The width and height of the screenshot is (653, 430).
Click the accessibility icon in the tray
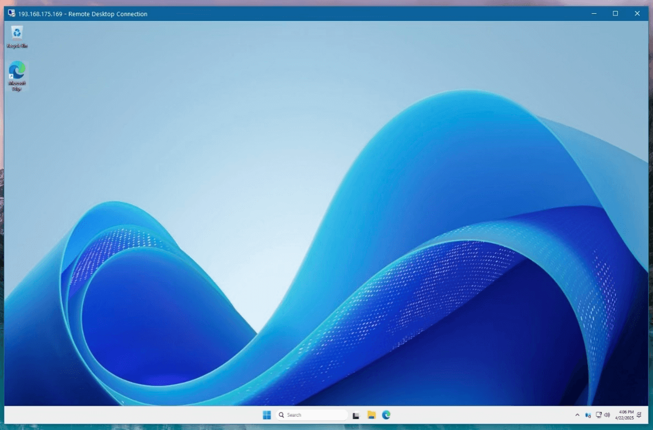(x=587, y=415)
